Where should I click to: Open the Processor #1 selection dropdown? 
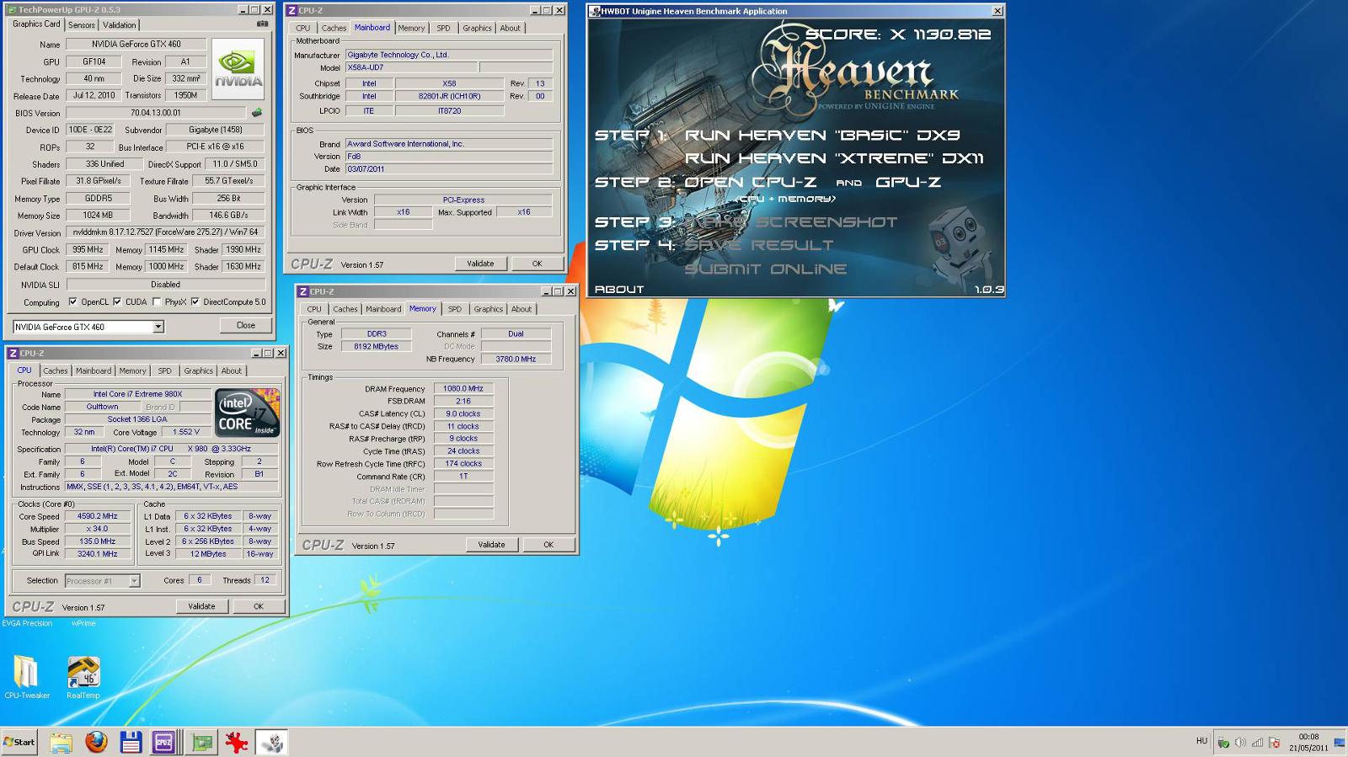pyautogui.click(x=134, y=581)
